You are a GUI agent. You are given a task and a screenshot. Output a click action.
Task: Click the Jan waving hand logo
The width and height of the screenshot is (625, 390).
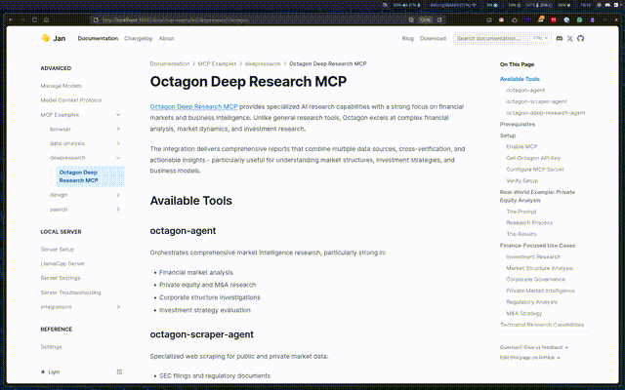click(45, 38)
